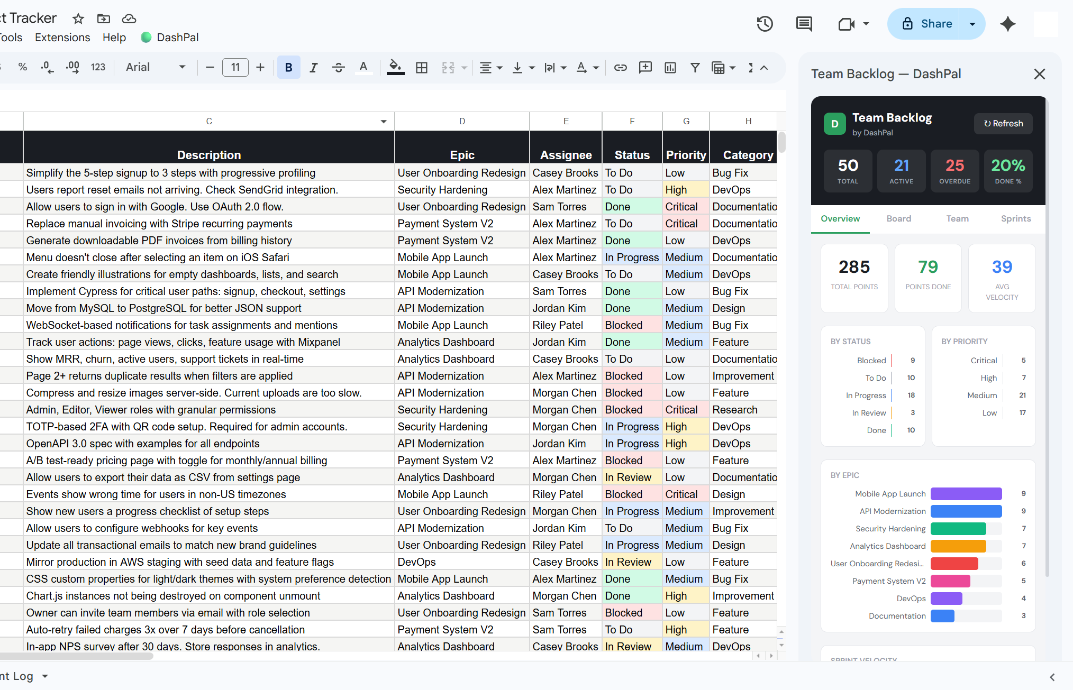Click the Gemini sparkle icon
Screen dimensions: 1073x690
coord(1008,24)
